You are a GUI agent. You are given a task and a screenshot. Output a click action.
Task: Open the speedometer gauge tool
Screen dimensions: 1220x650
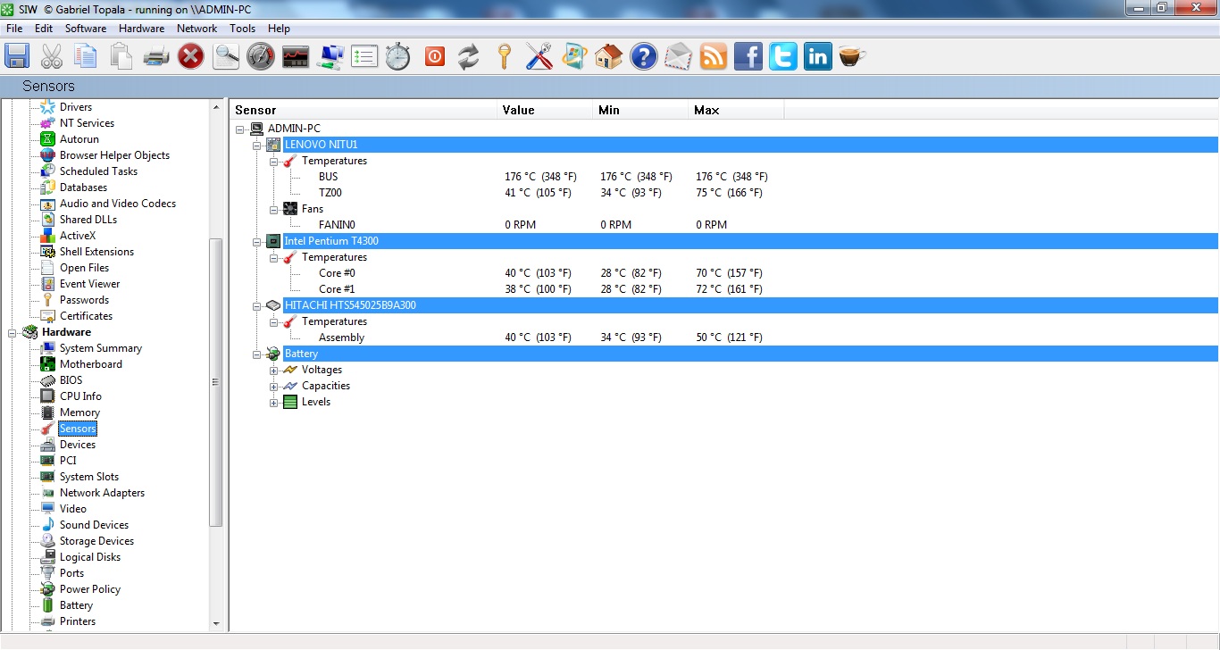coord(260,56)
